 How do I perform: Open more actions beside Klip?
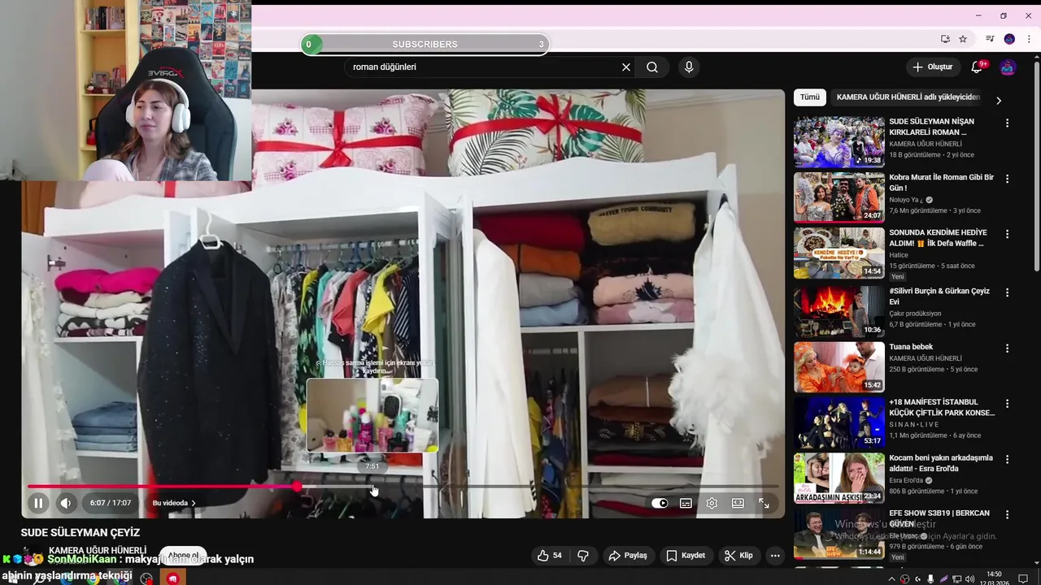click(x=775, y=556)
